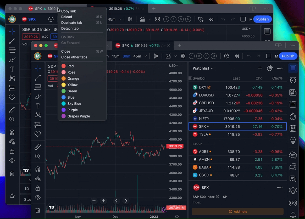
Task: Choose Duplicate tab in the context menu
Action: pyautogui.click(x=71, y=23)
